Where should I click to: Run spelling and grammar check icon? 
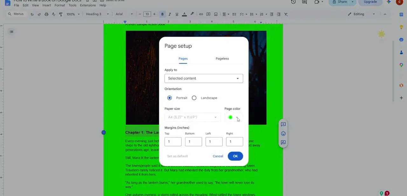tap(53, 14)
